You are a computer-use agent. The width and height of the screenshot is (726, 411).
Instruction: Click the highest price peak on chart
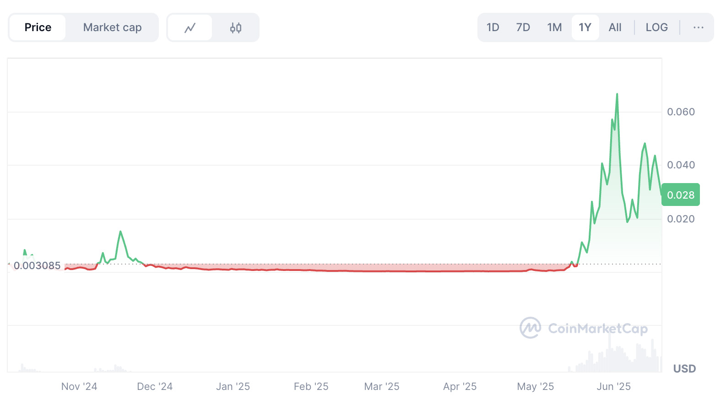(x=617, y=94)
